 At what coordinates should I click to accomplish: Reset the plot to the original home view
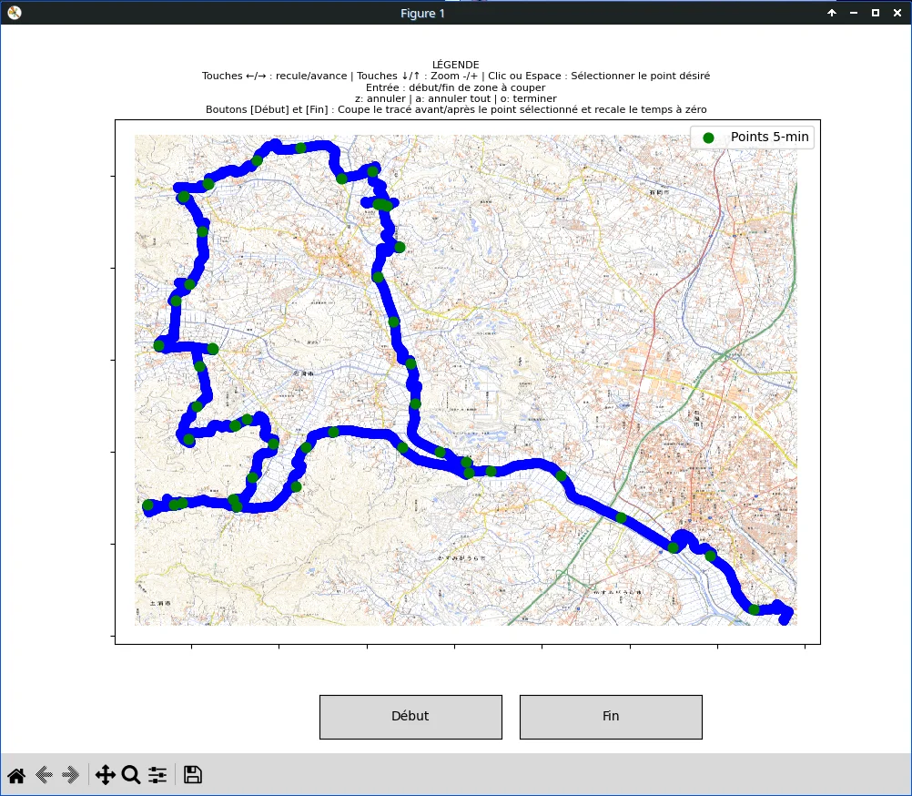[16, 775]
